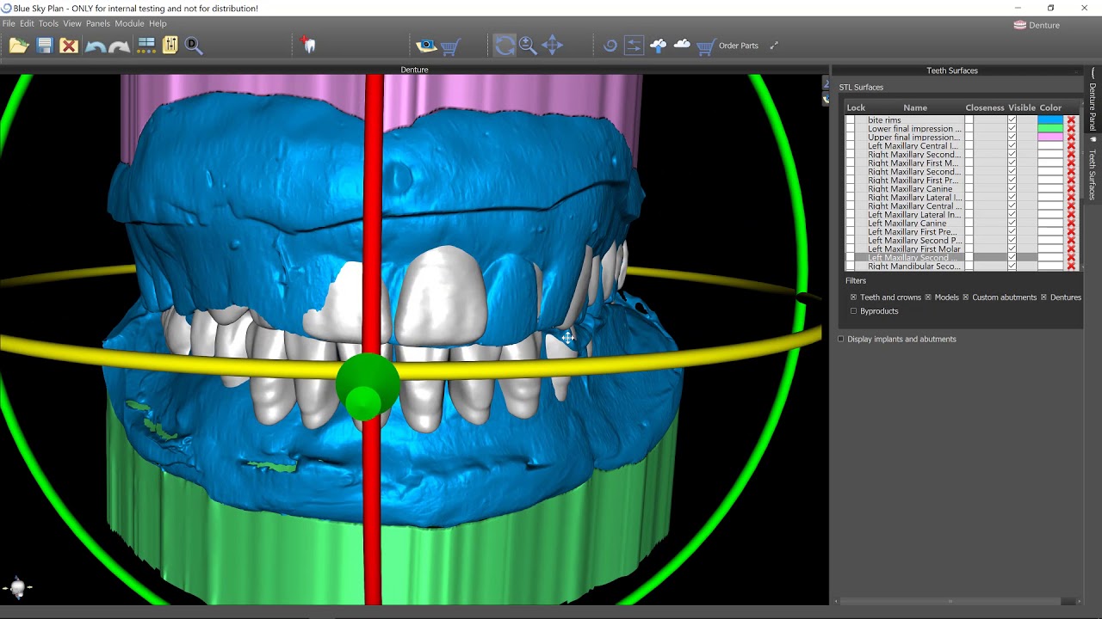This screenshot has height=619, width=1102.
Task: Change the green Lower final impression color
Action: click(x=1050, y=129)
